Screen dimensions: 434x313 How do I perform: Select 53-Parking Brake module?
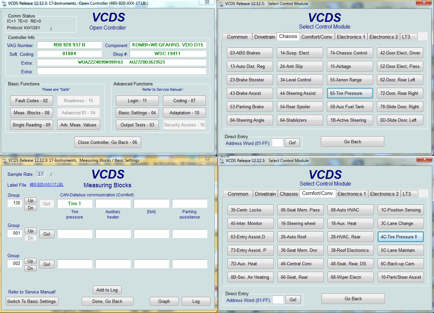coord(250,107)
